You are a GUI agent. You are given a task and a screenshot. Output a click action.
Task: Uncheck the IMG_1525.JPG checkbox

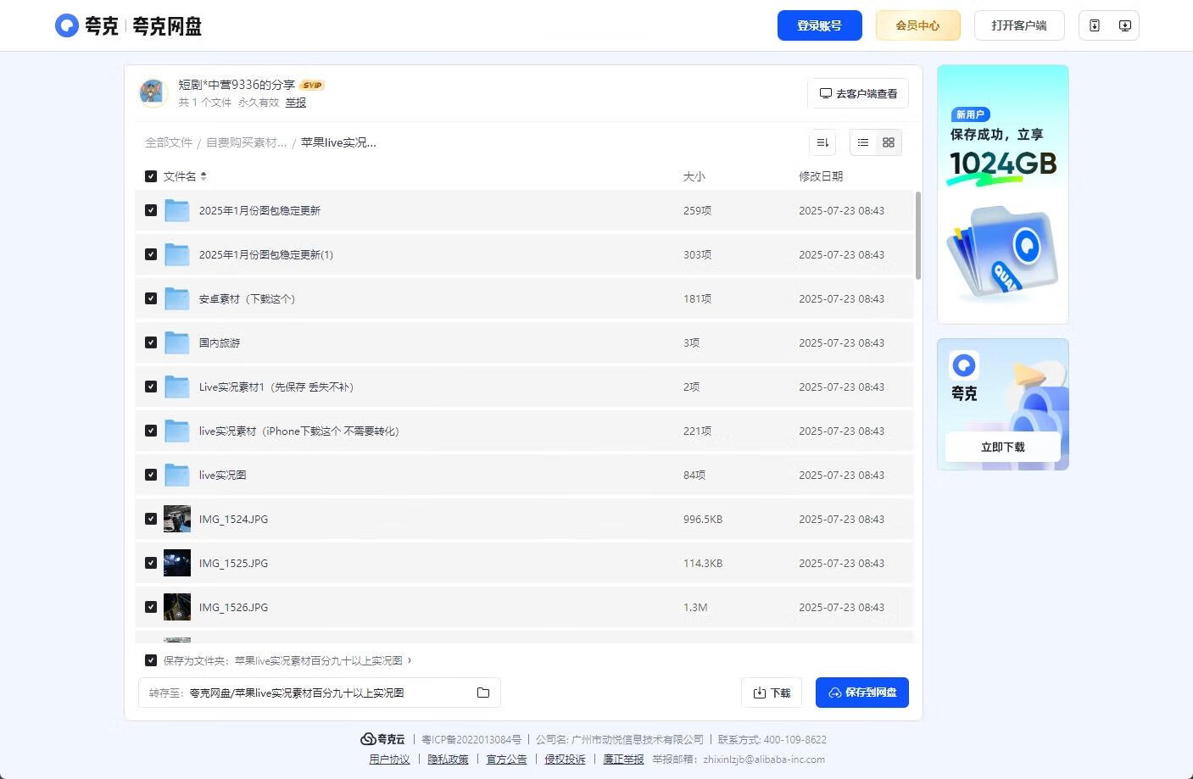pyautogui.click(x=151, y=563)
